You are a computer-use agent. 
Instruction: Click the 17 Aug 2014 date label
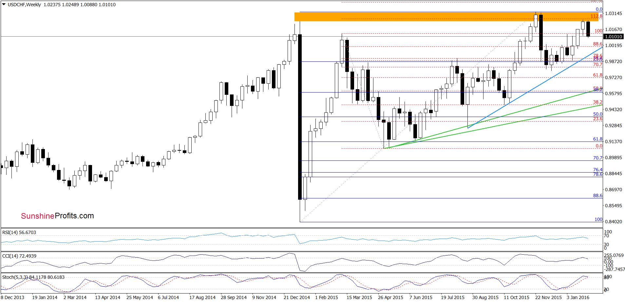coord(202,297)
